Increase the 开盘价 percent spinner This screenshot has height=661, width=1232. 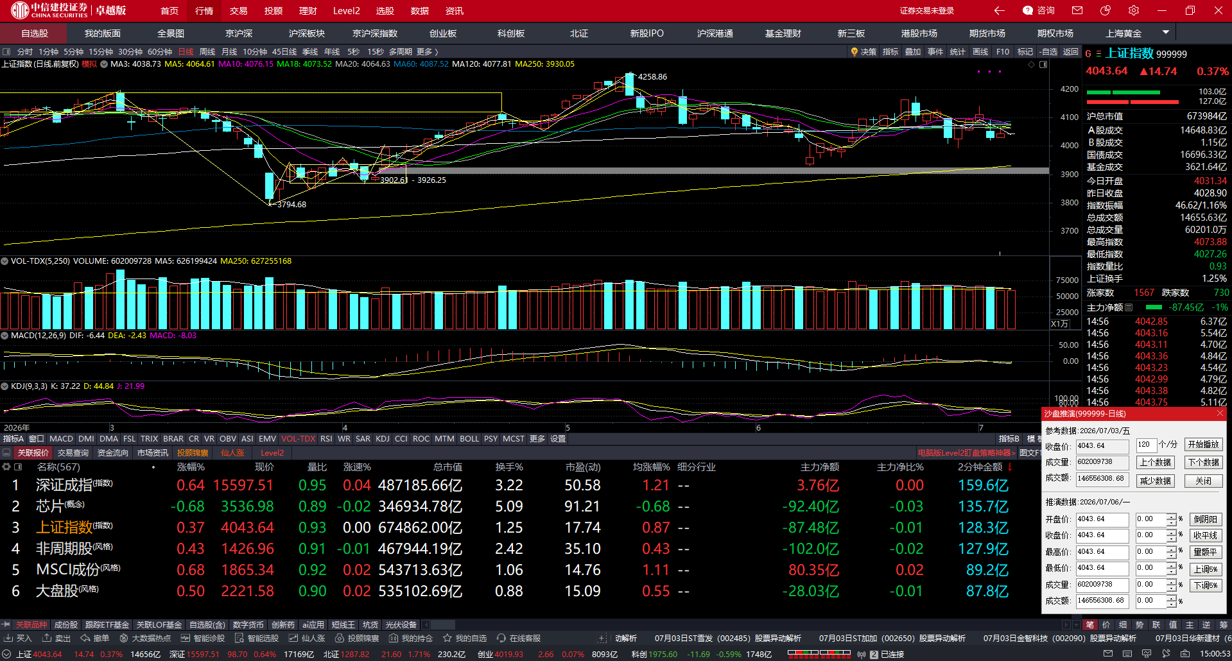pos(1172,516)
